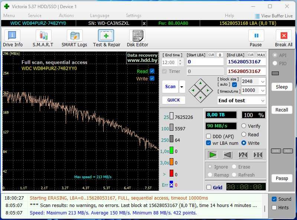Select the Read radio button
This screenshot has width=297, height=220.
pyautogui.click(x=244, y=134)
